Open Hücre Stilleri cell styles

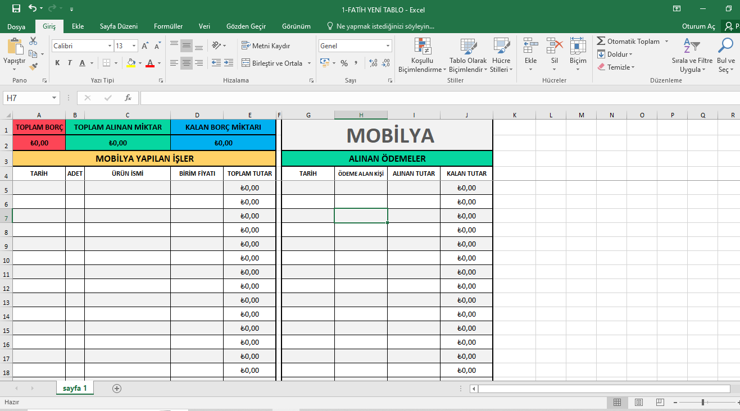point(501,56)
